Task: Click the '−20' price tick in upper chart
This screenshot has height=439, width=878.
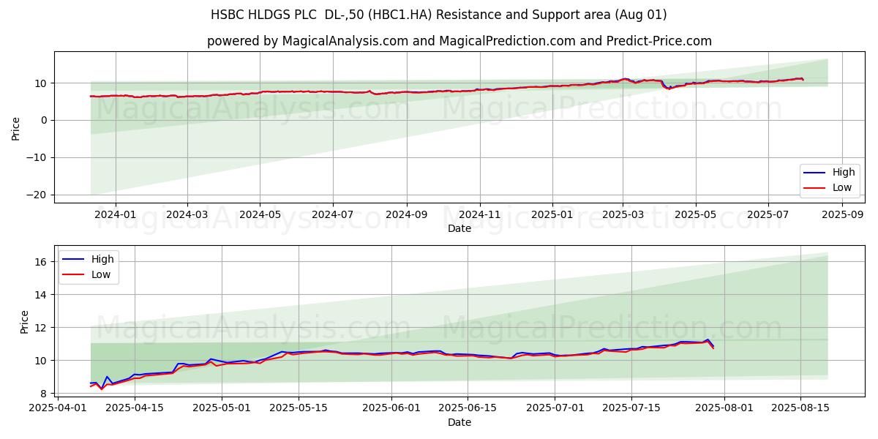Action: [x=37, y=195]
